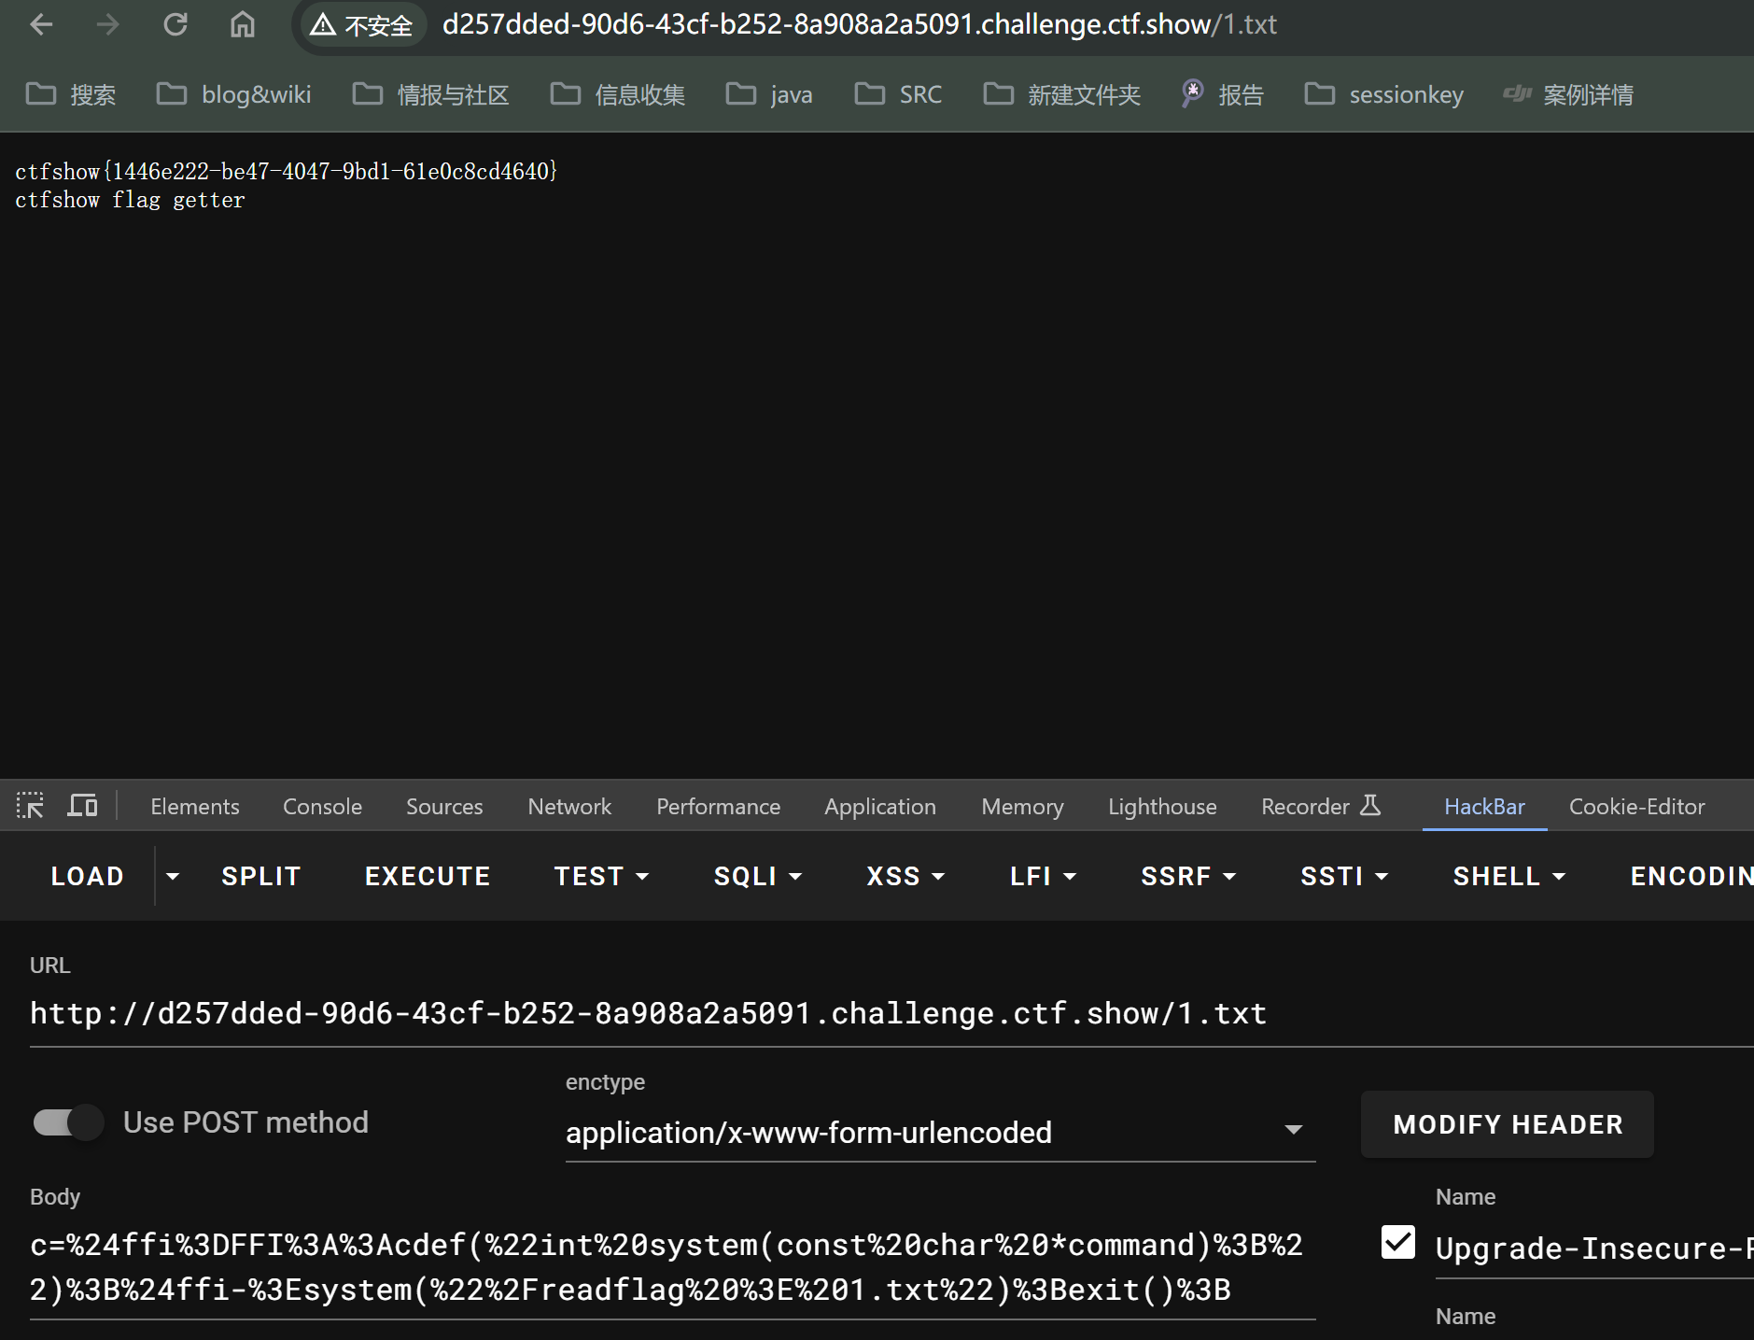Click the address bar URL
Viewport: 1754px width, 1340px height.
tap(859, 24)
